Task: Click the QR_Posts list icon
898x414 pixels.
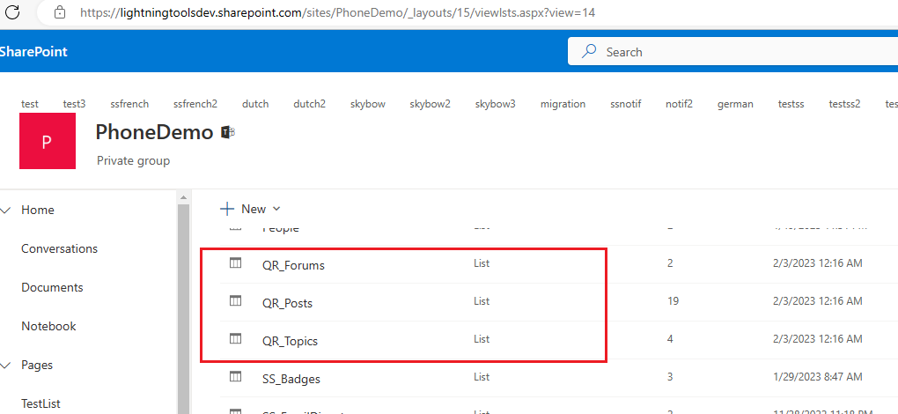Action: tap(235, 301)
